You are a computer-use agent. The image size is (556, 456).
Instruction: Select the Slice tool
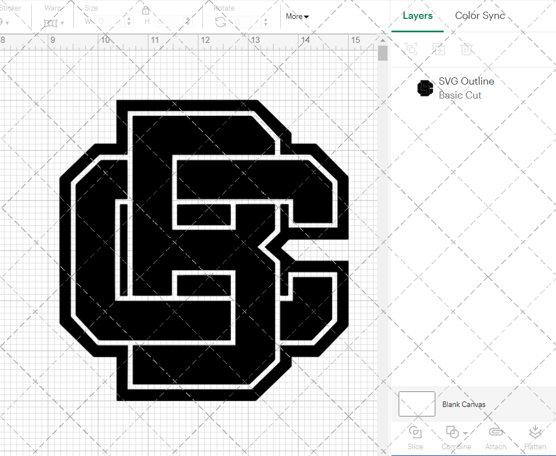(x=415, y=437)
